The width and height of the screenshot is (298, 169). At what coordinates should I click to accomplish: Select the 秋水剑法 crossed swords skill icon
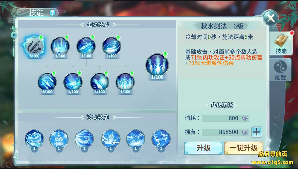tap(35, 46)
